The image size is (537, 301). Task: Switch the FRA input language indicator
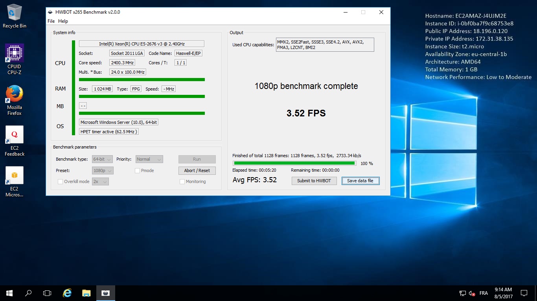484,293
